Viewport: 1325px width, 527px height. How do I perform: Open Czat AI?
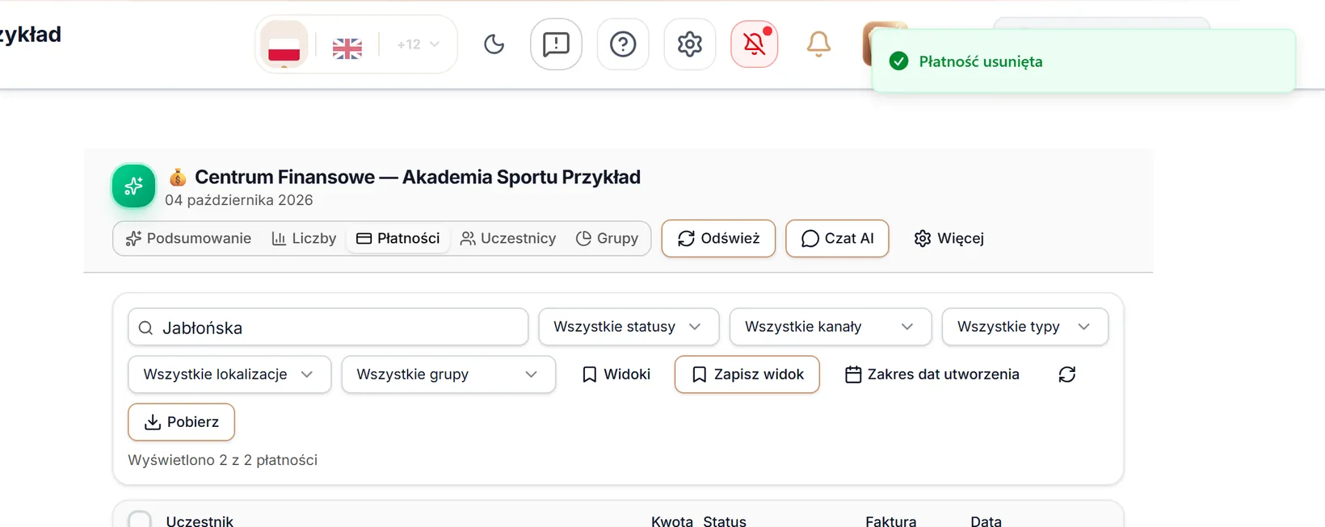[x=837, y=238]
